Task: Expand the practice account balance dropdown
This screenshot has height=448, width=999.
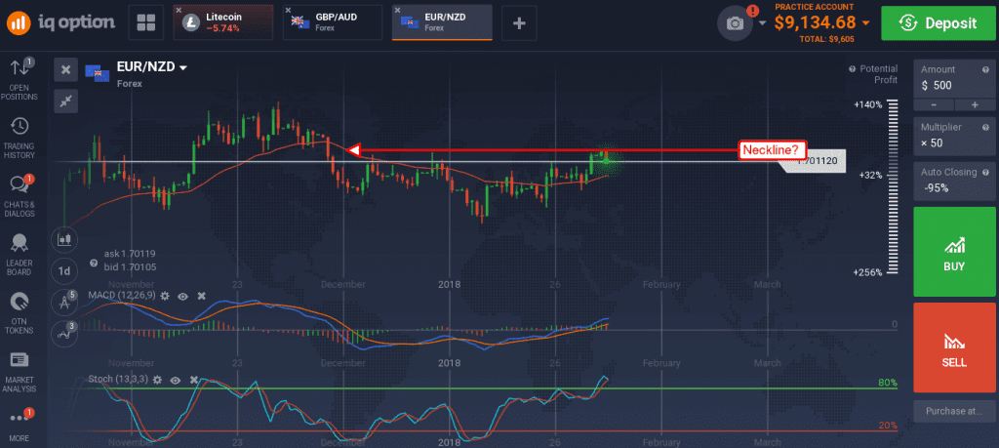Action: coord(865,23)
